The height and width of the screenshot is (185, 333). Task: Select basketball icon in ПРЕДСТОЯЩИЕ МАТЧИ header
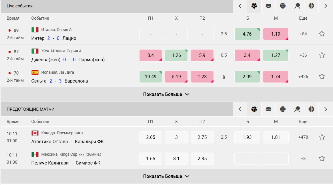(311, 109)
